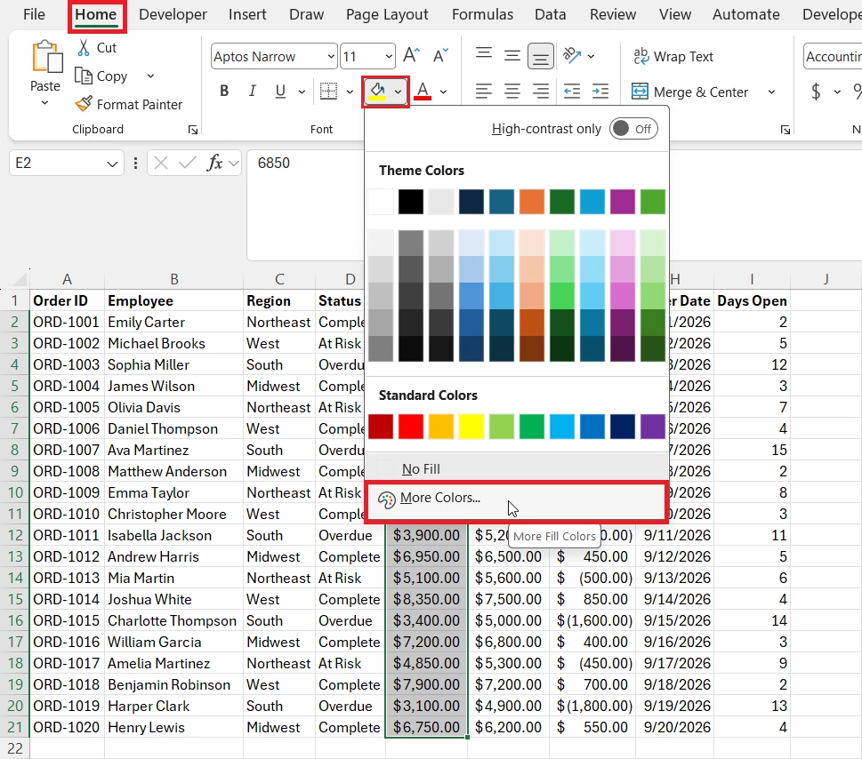Set Top Align for the cell
This screenshot has height=759, width=862.
coord(484,55)
